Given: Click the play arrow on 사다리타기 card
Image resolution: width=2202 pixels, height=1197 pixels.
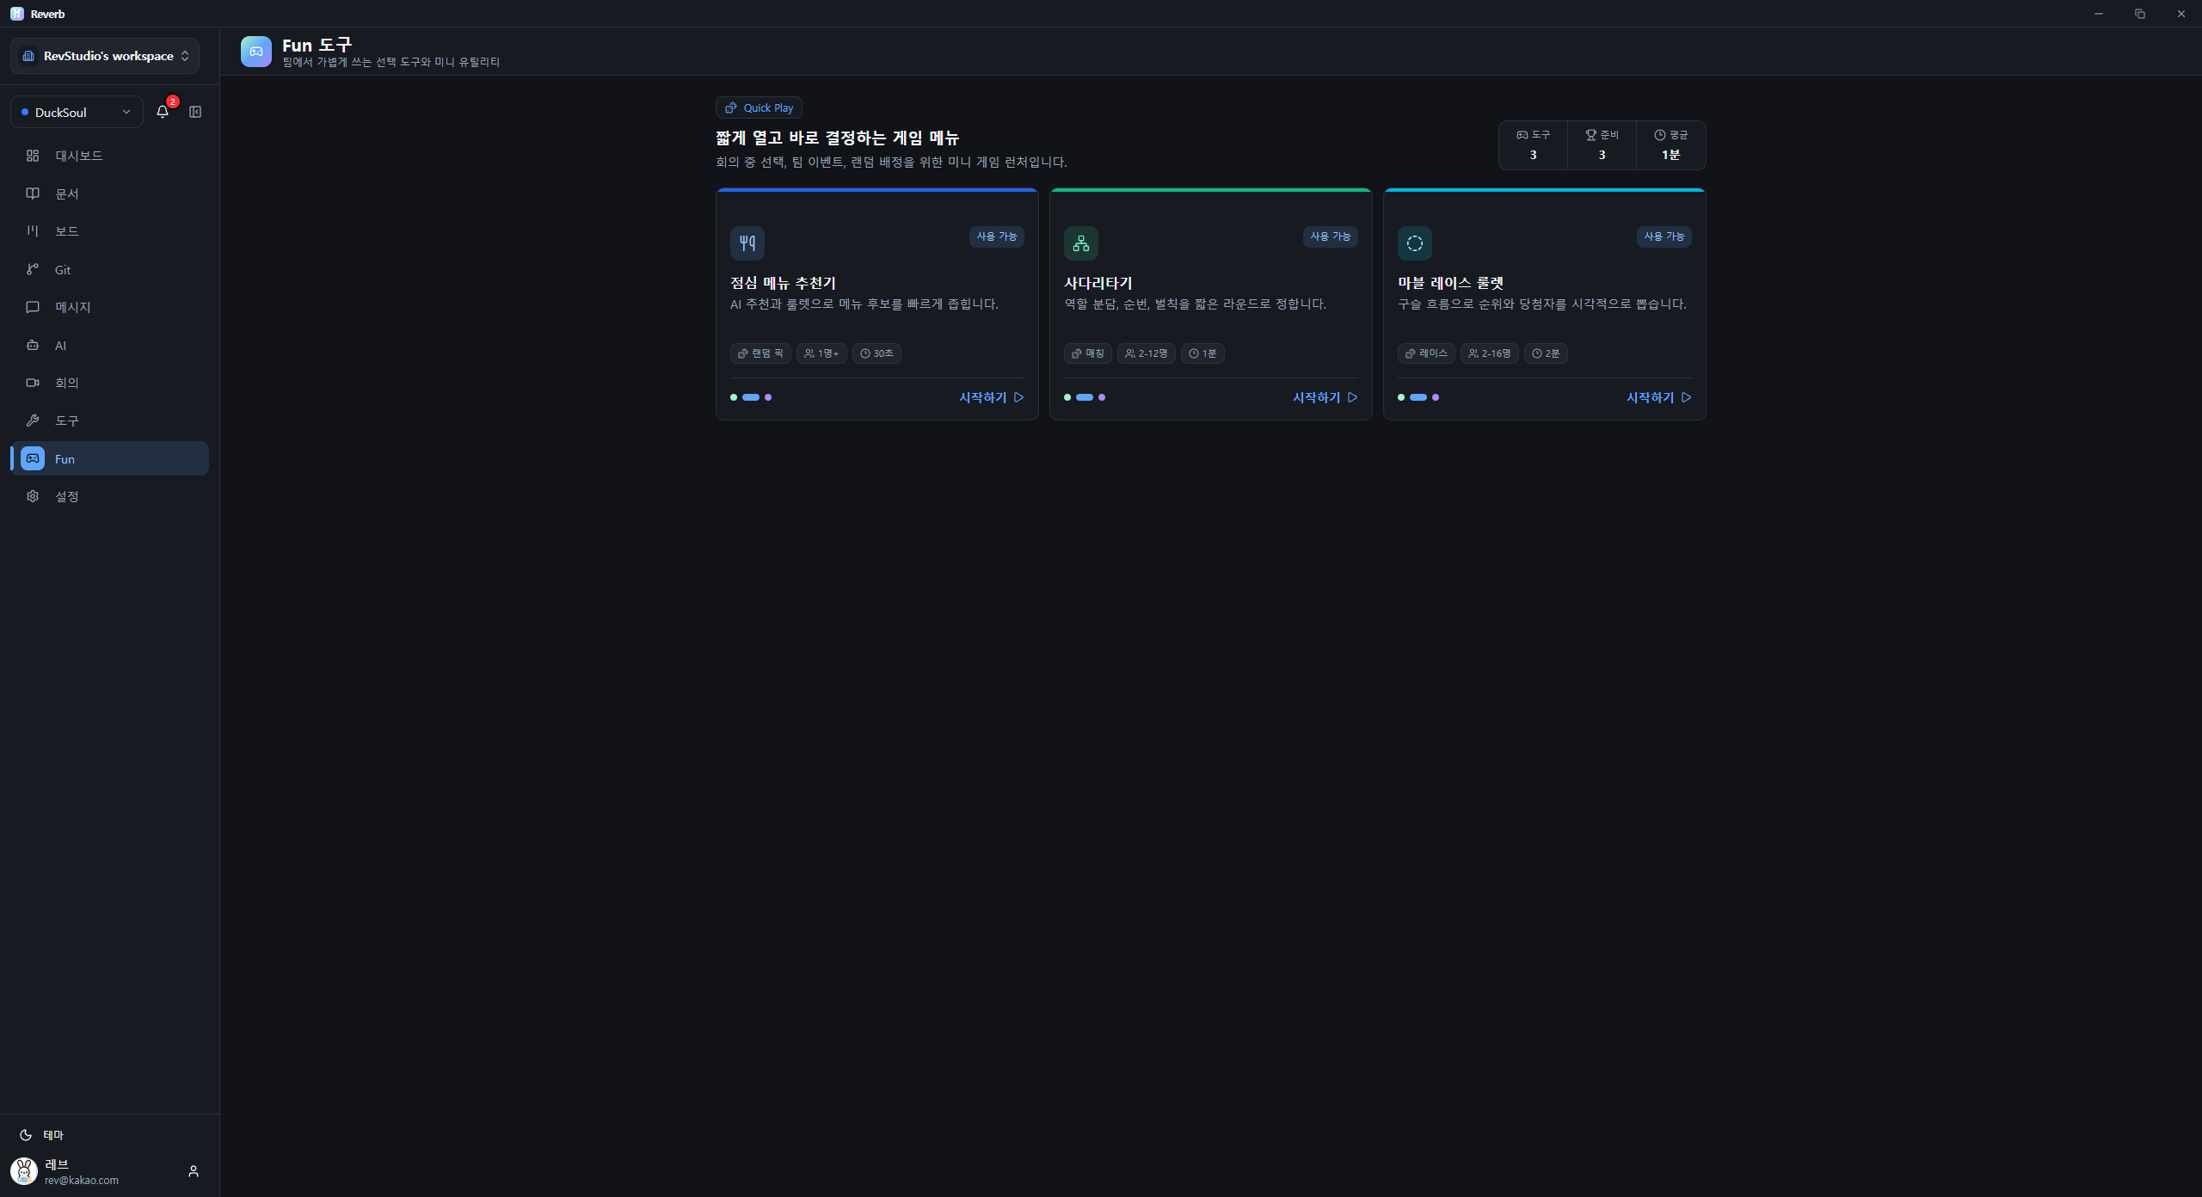Looking at the screenshot, I should click(1353, 397).
